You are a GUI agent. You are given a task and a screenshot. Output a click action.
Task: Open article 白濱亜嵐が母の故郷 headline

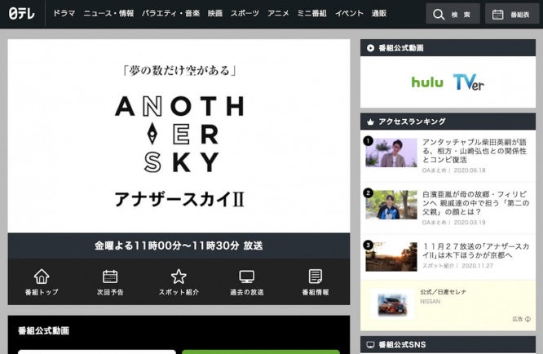point(475,202)
